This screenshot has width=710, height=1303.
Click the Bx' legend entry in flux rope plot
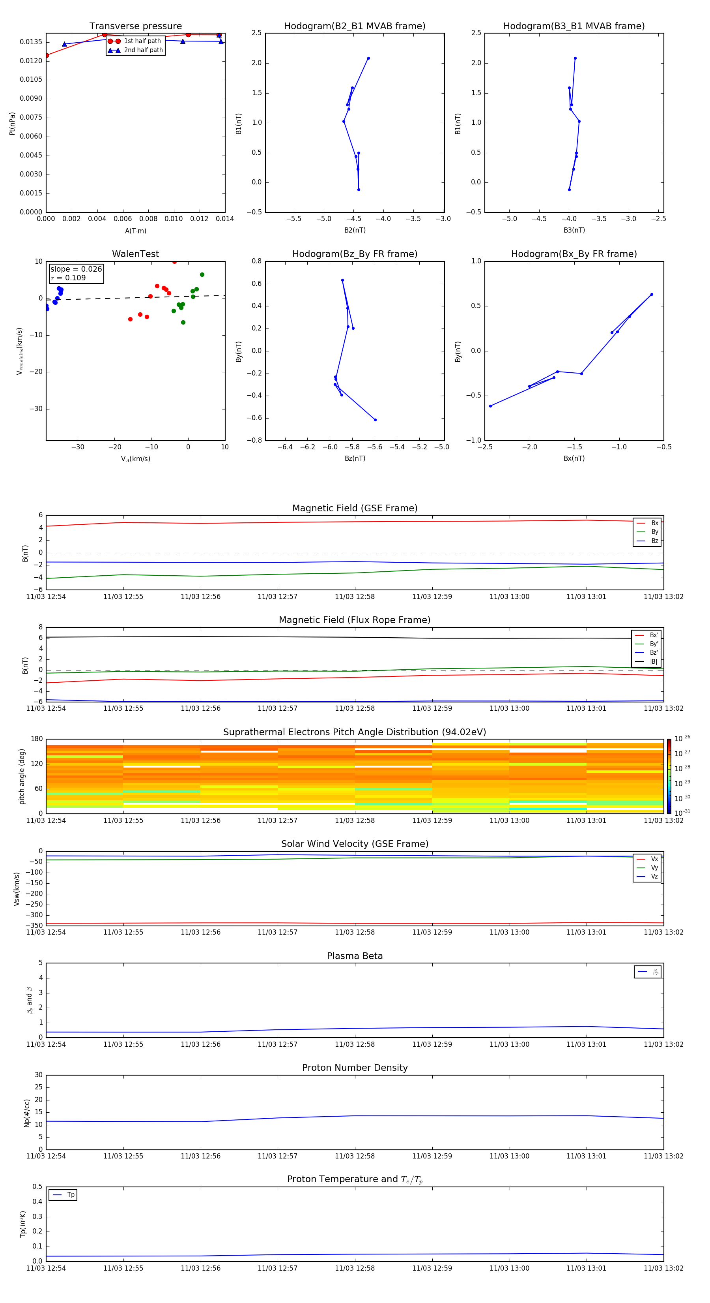(646, 635)
